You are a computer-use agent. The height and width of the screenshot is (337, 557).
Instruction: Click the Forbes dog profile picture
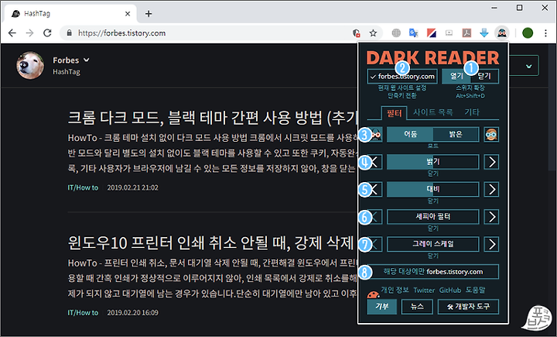(x=30, y=66)
